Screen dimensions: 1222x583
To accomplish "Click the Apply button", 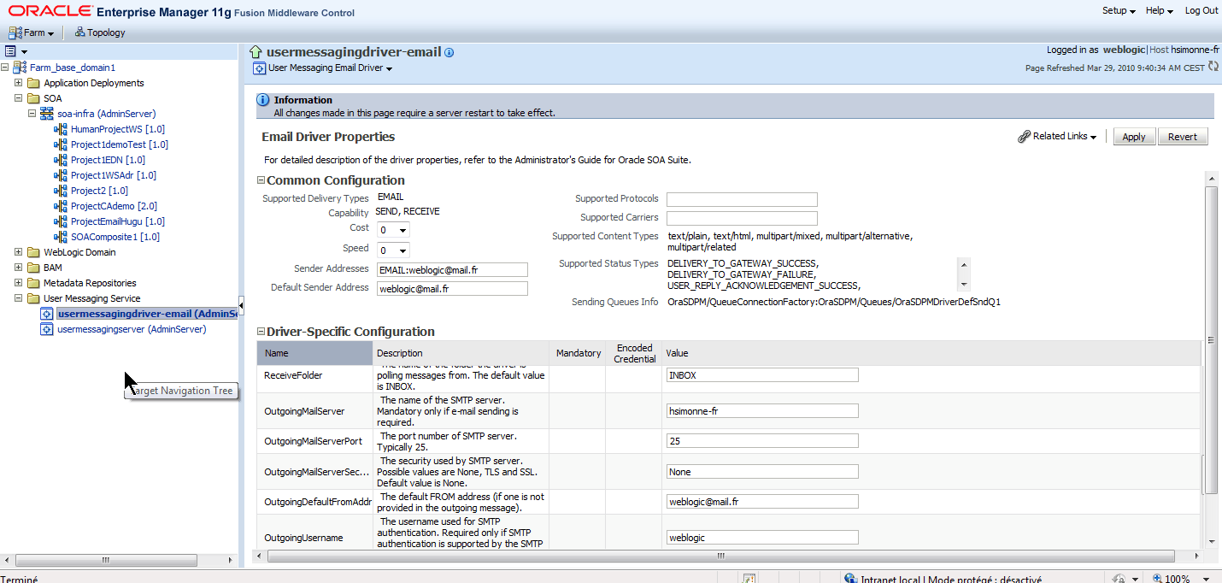I will (x=1134, y=137).
